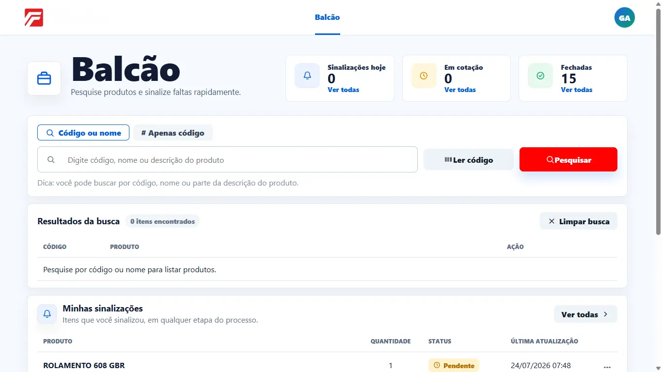Click the bell icon in Sinalizações hoje card
The image size is (662, 372).
coord(307,76)
